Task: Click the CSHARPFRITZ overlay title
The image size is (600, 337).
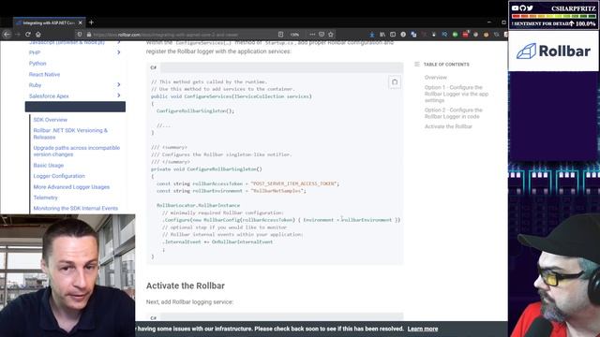Action: 573,8
